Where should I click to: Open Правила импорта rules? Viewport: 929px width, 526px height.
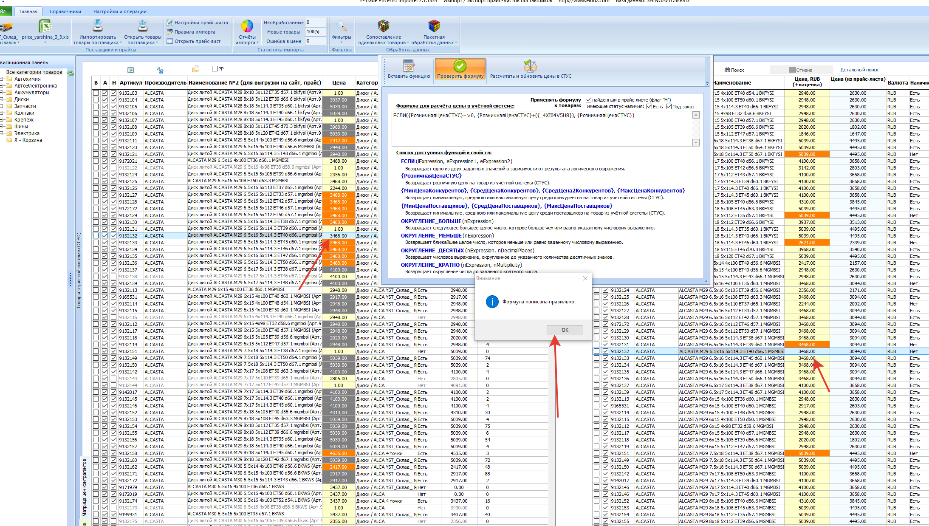pyautogui.click(x=191, y=32)
